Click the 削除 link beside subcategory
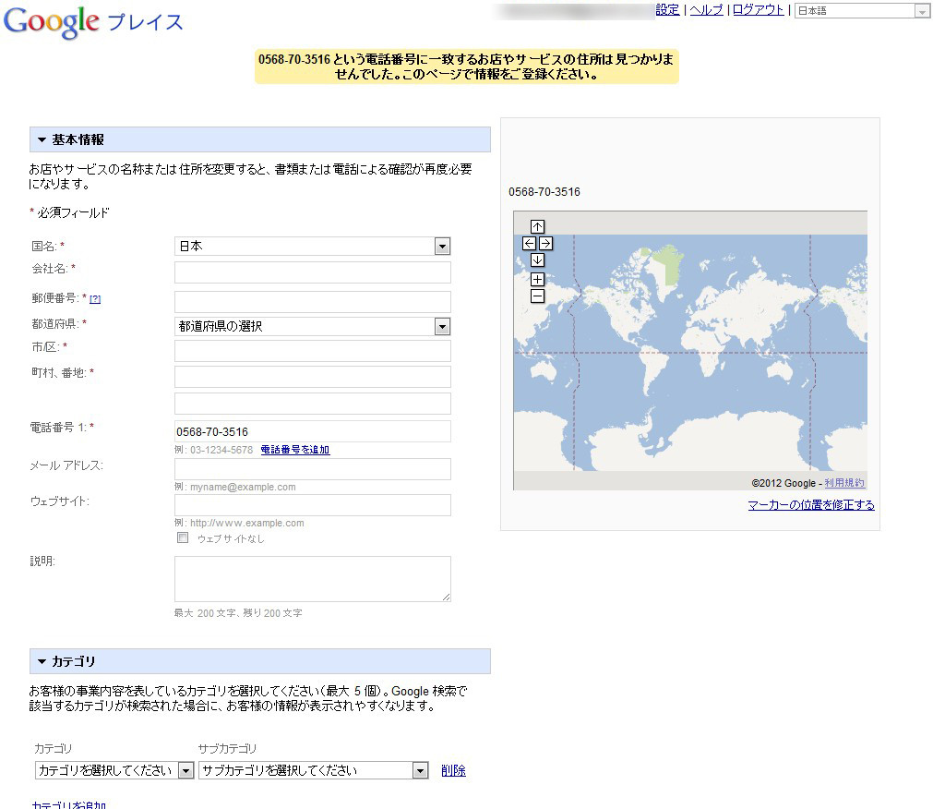The image size is (933, 809). 453,770
